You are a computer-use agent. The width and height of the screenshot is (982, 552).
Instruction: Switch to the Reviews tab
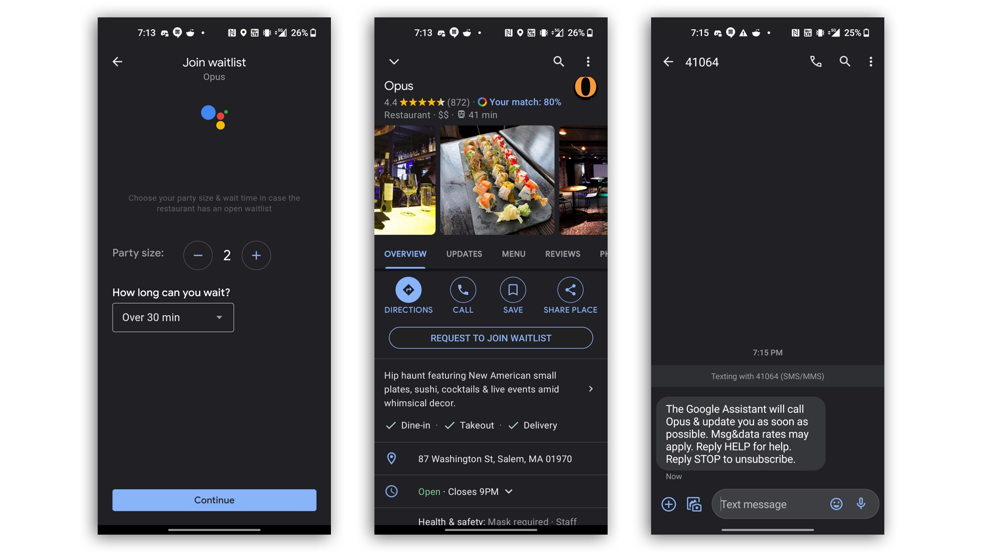563,254
